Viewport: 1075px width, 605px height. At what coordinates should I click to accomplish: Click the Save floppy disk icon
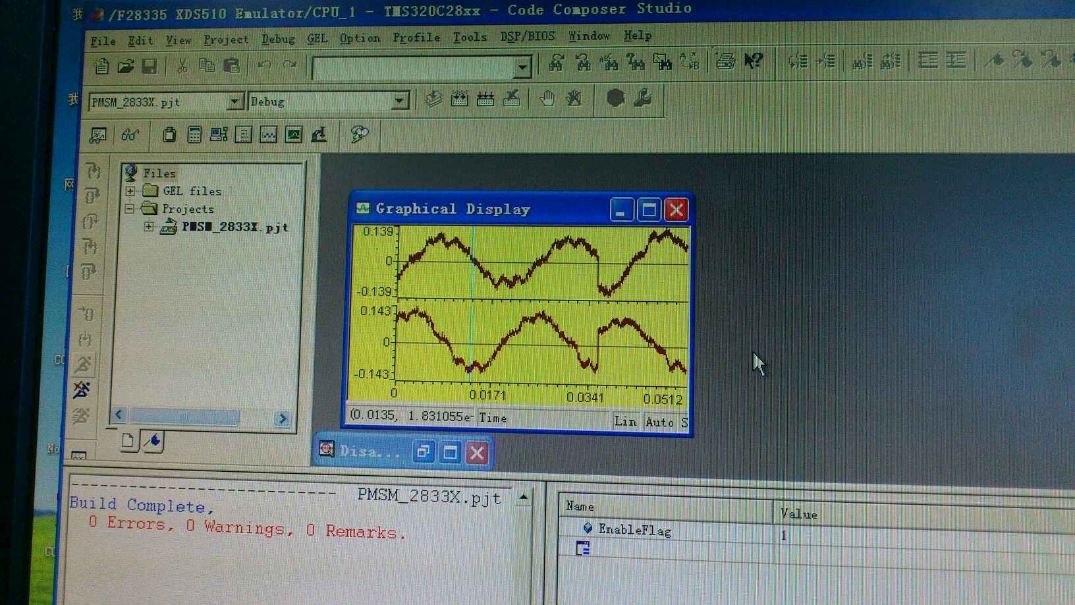coord(150,66)
